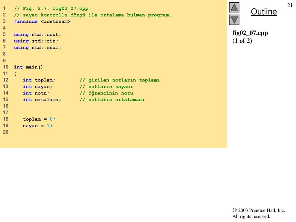Click the 'using std::endl;' line
296x222 pixels.
click(38, 48)
